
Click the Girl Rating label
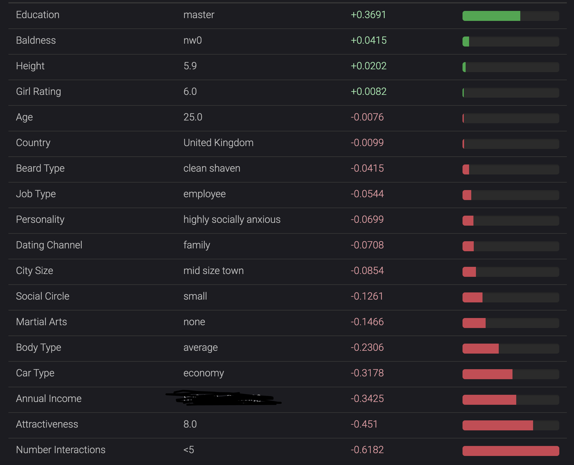click(38, 91)
